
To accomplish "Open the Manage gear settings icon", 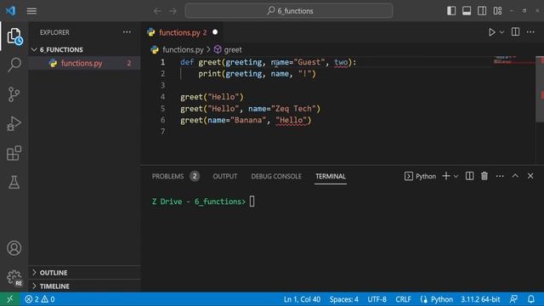I will (x=14, y=278).
